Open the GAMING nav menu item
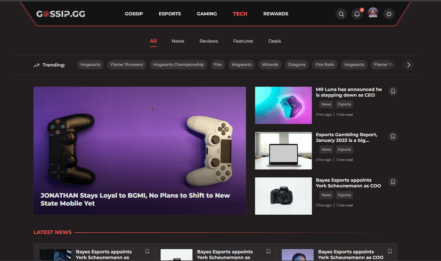 [207, 14]
